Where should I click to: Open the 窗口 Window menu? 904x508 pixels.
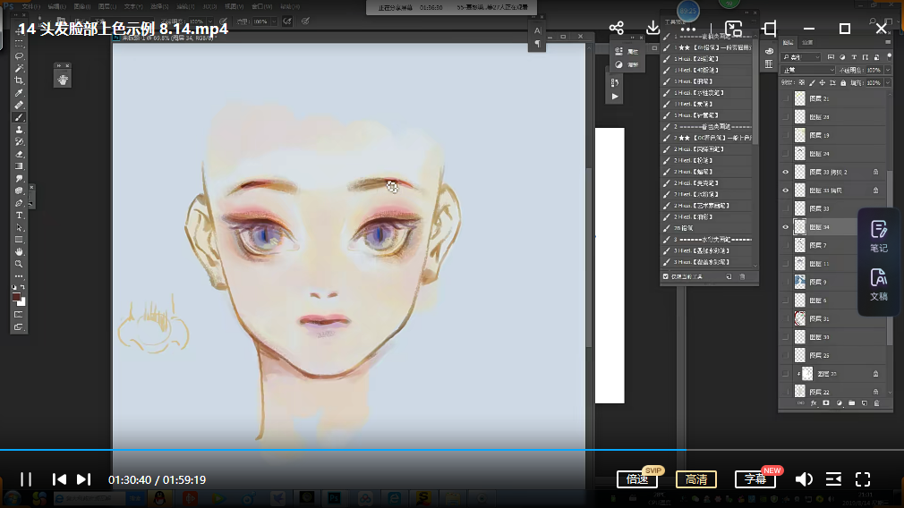click(261, 7)
